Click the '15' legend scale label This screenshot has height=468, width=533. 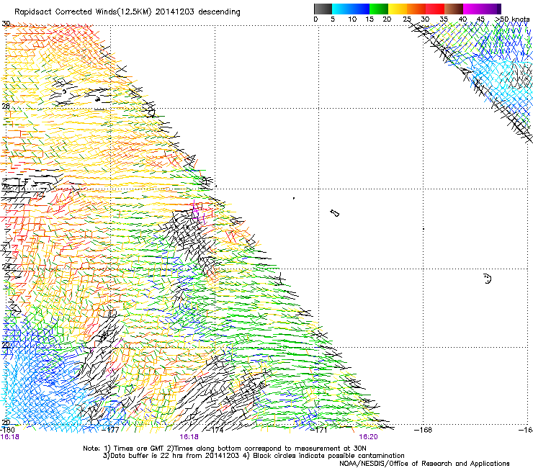tap(369, 19)
